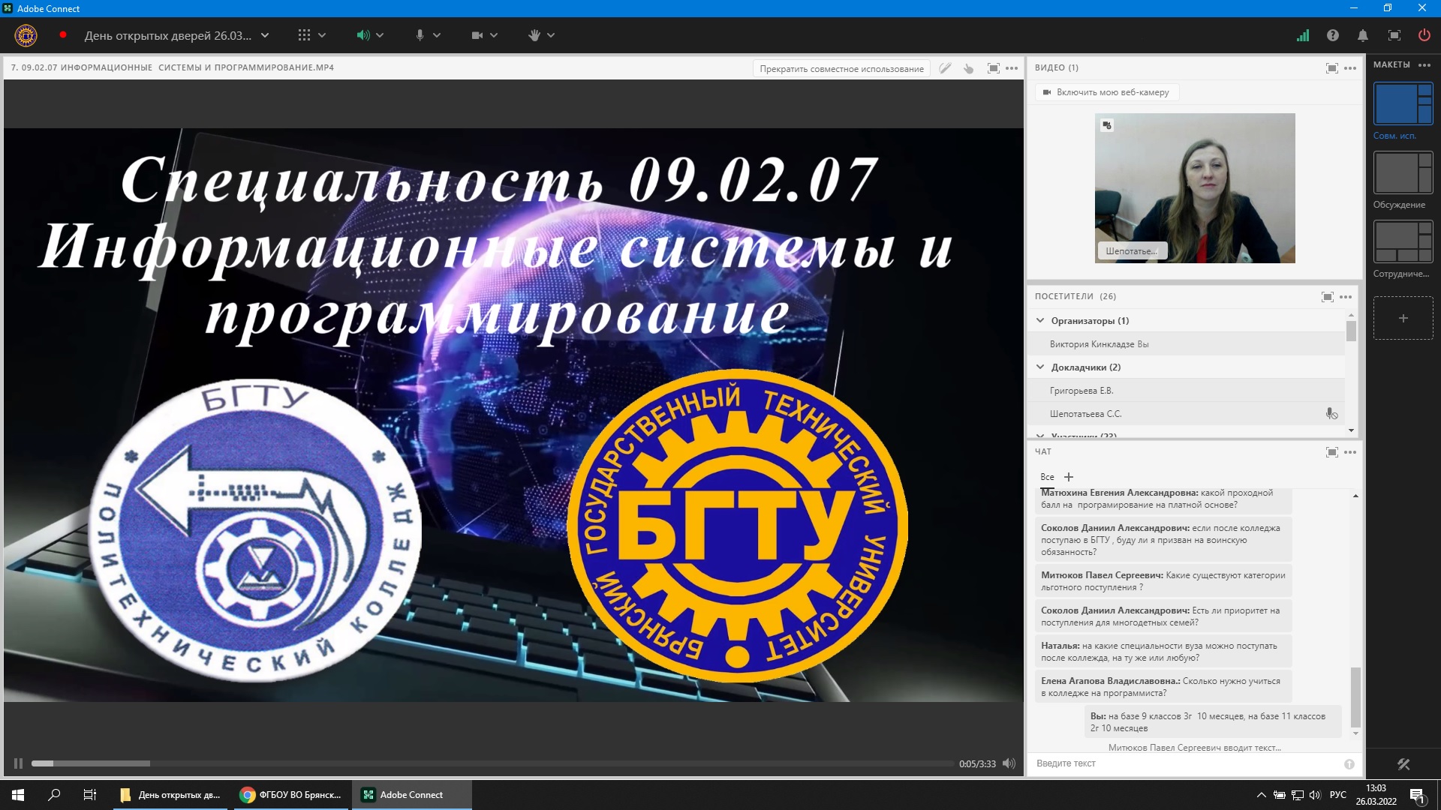The image size is (1441, 810).
Task: Click the tools icon at layouts panel bottom
Action: [1403, 764]
